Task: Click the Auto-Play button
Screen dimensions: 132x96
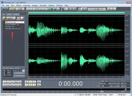Action: (20, 74)
